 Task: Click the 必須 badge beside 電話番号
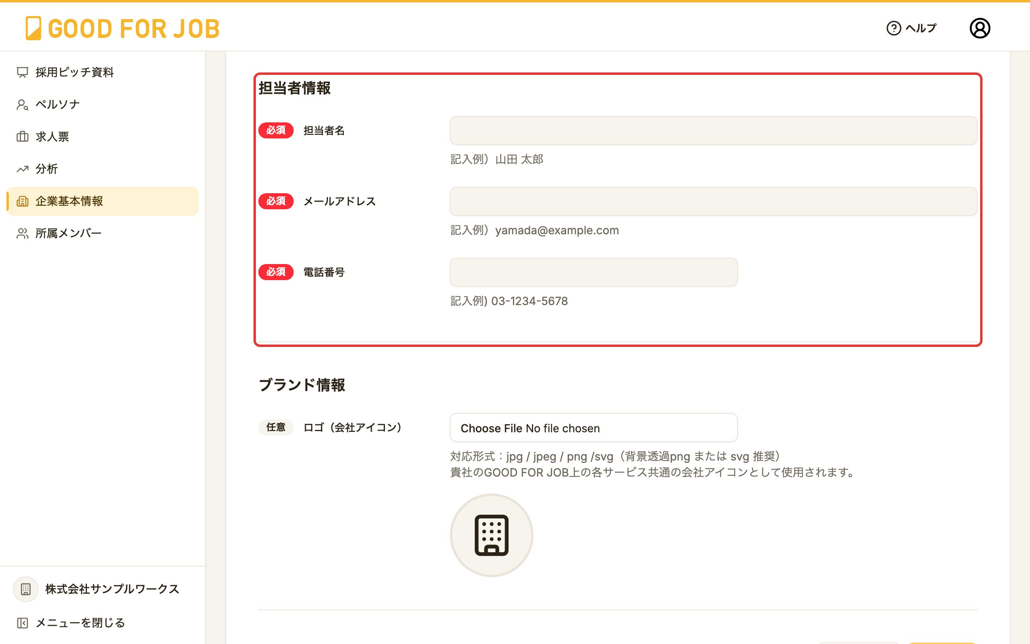click(276, 272)
